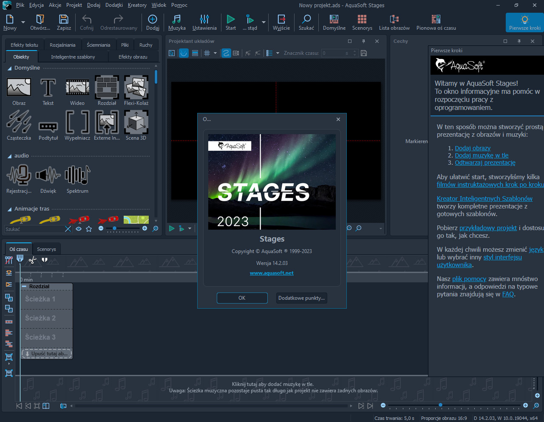Switch to the Inteligentne szablony tab

point(73,57)
